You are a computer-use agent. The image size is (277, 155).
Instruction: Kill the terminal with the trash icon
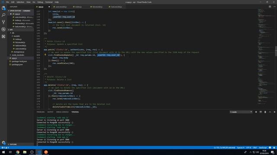pos(265,112)
